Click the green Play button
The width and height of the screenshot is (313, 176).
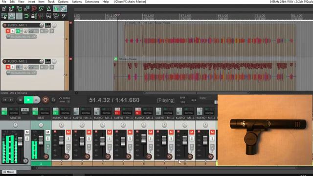(28, 100)
